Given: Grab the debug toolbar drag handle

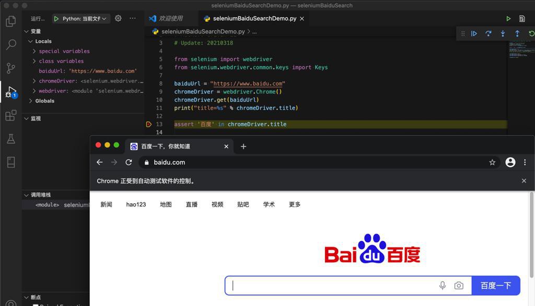Looking at the screenshot, I should (x=463, y=33).
